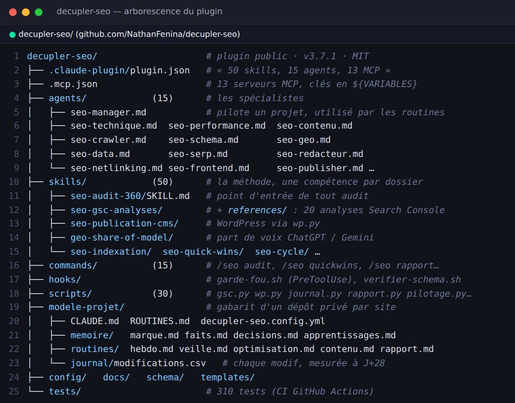Open the schema/ folder
Viewport: 515px width, 403px height.
click(x=165, y=377)
